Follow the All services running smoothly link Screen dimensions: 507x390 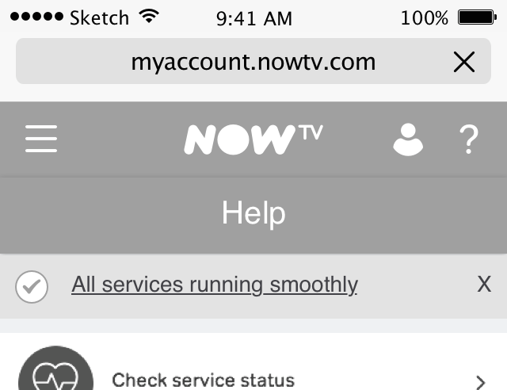click(215, 285)
